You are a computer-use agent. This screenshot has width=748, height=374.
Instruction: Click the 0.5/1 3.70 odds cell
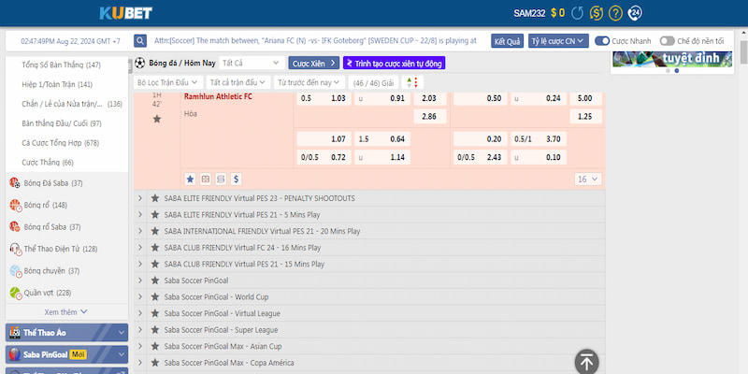(539, 138)
